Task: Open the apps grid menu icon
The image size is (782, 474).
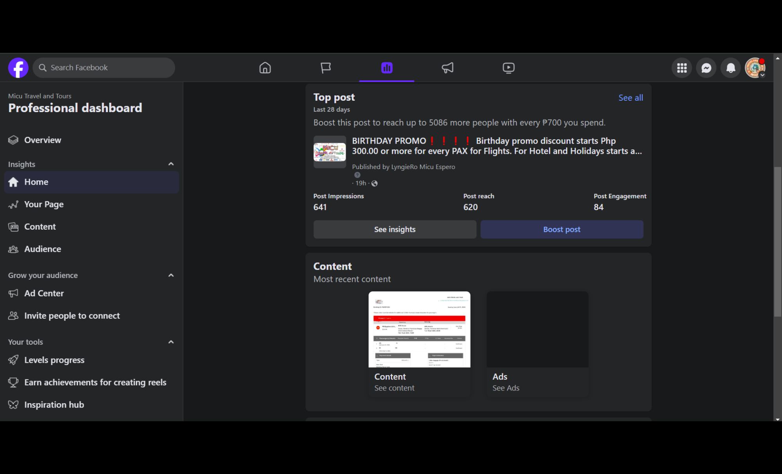Action: (682, 68)
